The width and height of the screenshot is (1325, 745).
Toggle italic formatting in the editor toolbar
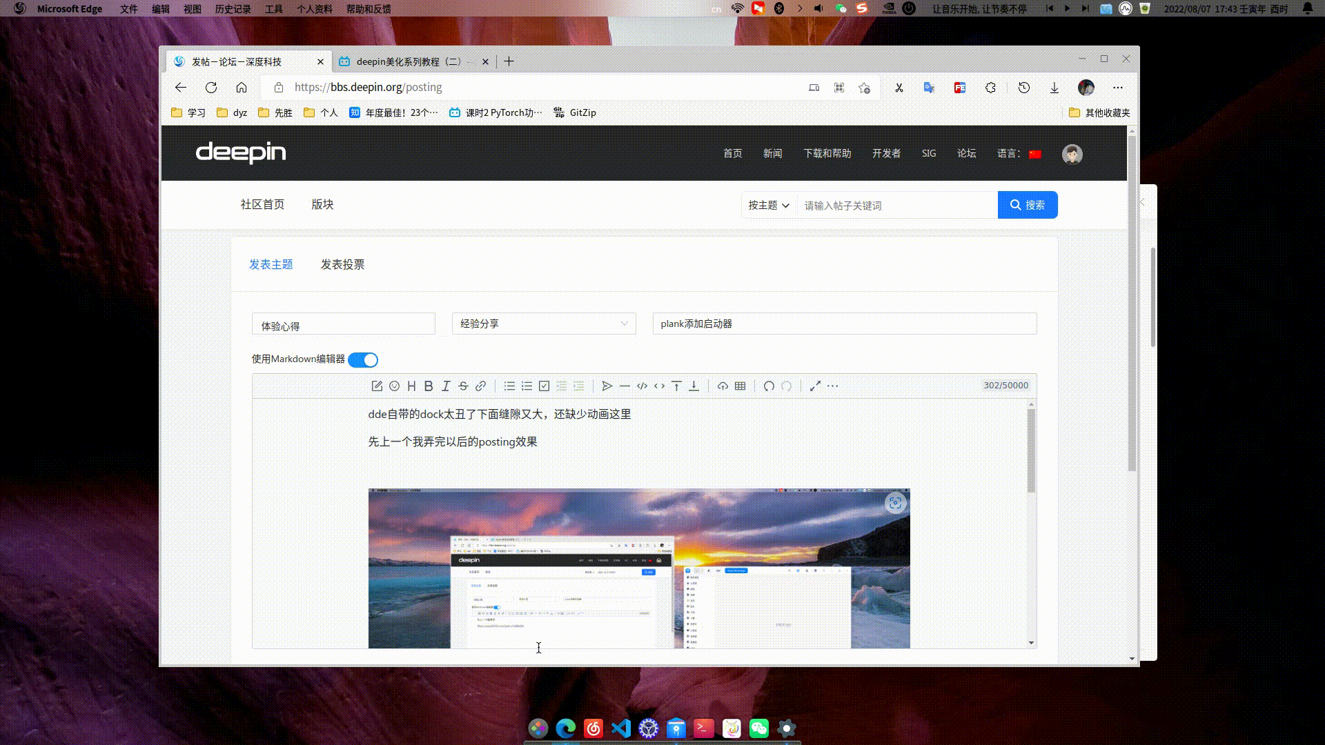click(x=445, y=386)
